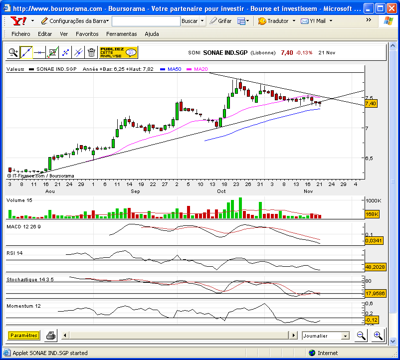The image size is (400, 360).
Task: Click the Internet zone globe icon
Action: 312,353
